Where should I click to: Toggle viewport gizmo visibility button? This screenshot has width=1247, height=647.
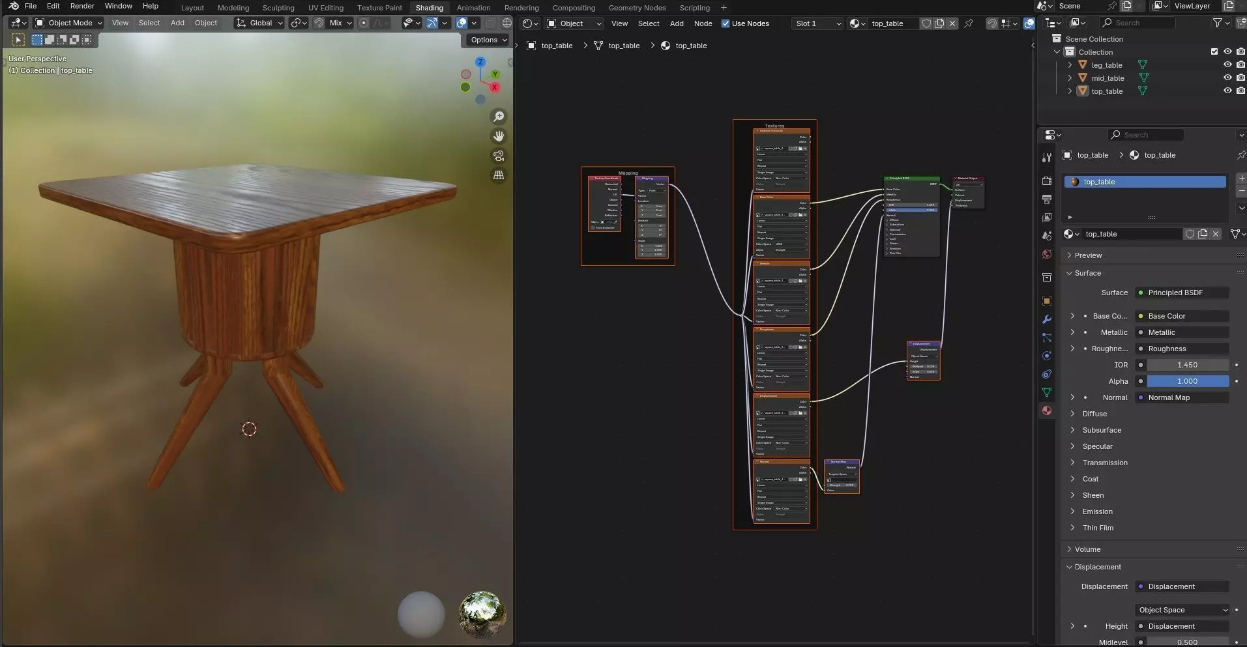coord(432,23)
